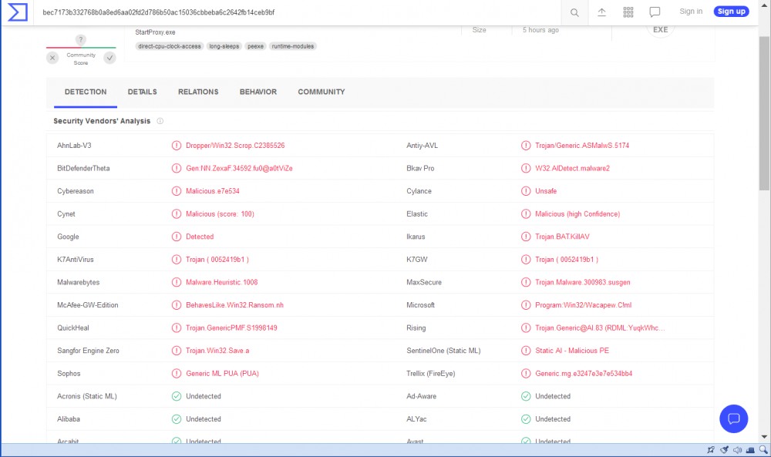
Task: Vote harmless with the checkmark community button
Action: [109, 58]
